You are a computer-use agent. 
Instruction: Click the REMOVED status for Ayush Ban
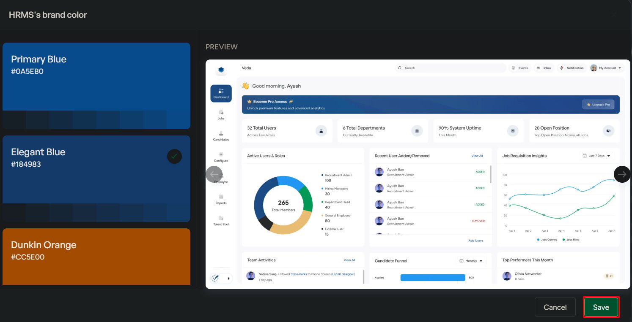(x=478, y=221)
